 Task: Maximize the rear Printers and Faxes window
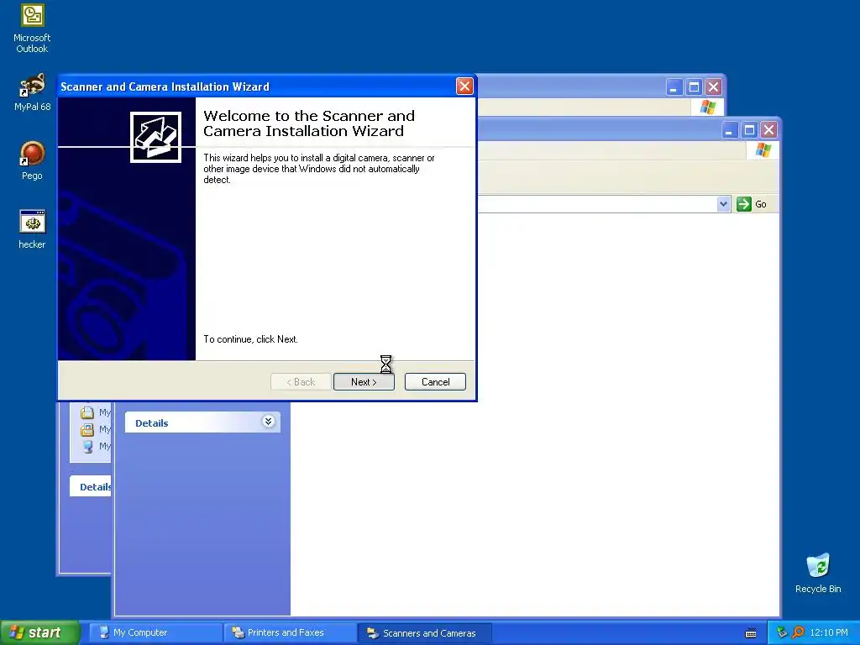(694, 87)
